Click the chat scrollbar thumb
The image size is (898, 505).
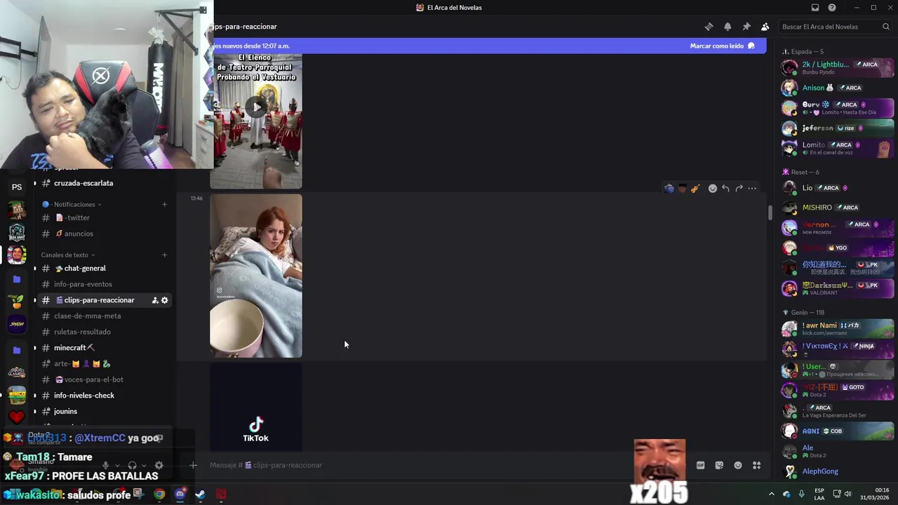pyautogui.click(x=770, y=213)
